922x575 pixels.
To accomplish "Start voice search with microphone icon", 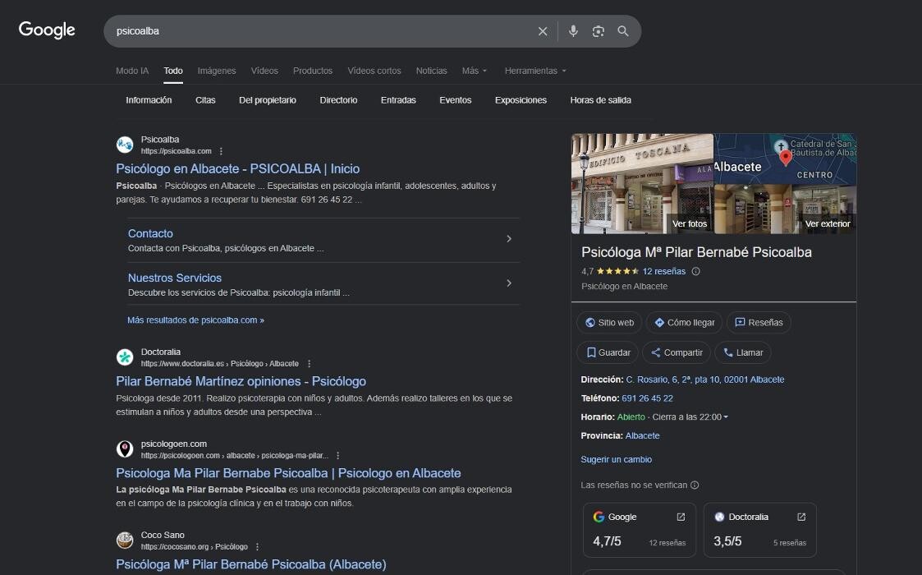I will click(x=573, y=31).
